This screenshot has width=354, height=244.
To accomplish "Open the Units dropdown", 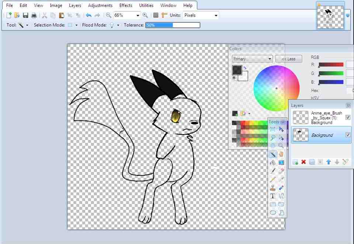I will [x=216, y=15].
